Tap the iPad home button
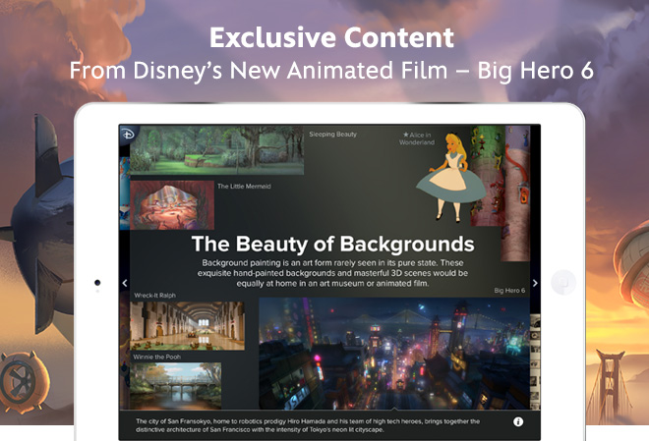Image resolution: width=649 pixels, height=441 pixels. point(563,282)
